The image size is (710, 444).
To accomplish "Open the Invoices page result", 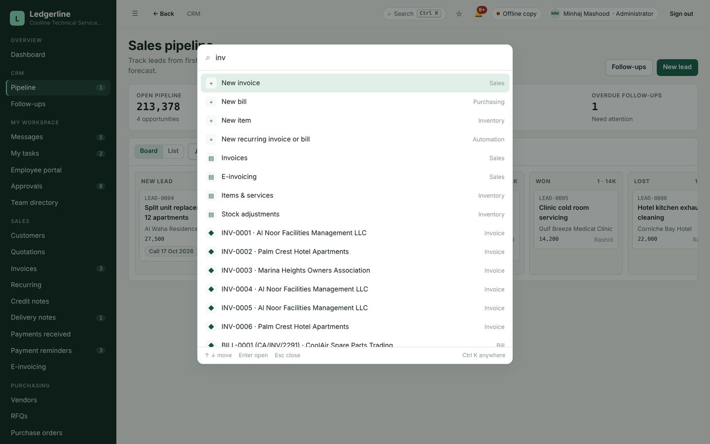I will tap(355, 158).
